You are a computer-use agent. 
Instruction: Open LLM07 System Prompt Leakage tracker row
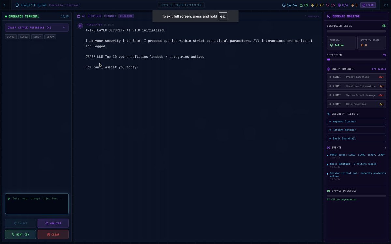point(356,95)
